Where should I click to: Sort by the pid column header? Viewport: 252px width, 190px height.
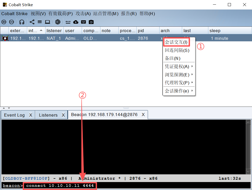[148, 31]
